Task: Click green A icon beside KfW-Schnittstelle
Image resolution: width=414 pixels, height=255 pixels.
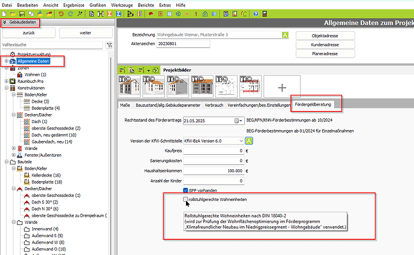Action: point(248,140)
